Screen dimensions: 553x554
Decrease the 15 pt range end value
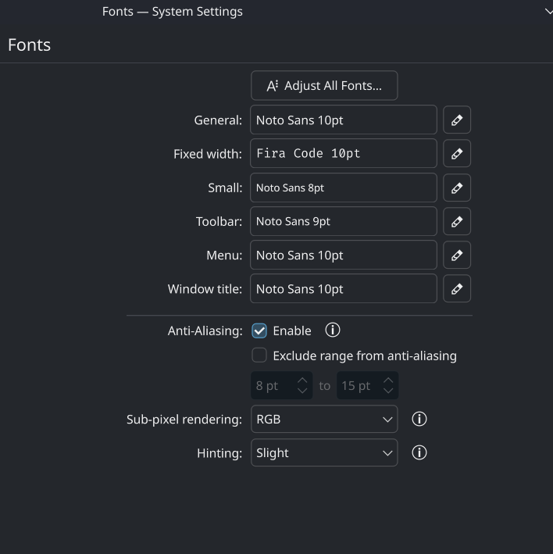[x=388, y=391]
